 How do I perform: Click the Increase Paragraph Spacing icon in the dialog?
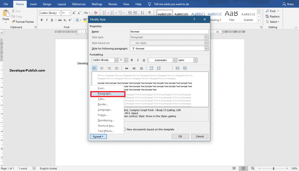tap(151, 68)
